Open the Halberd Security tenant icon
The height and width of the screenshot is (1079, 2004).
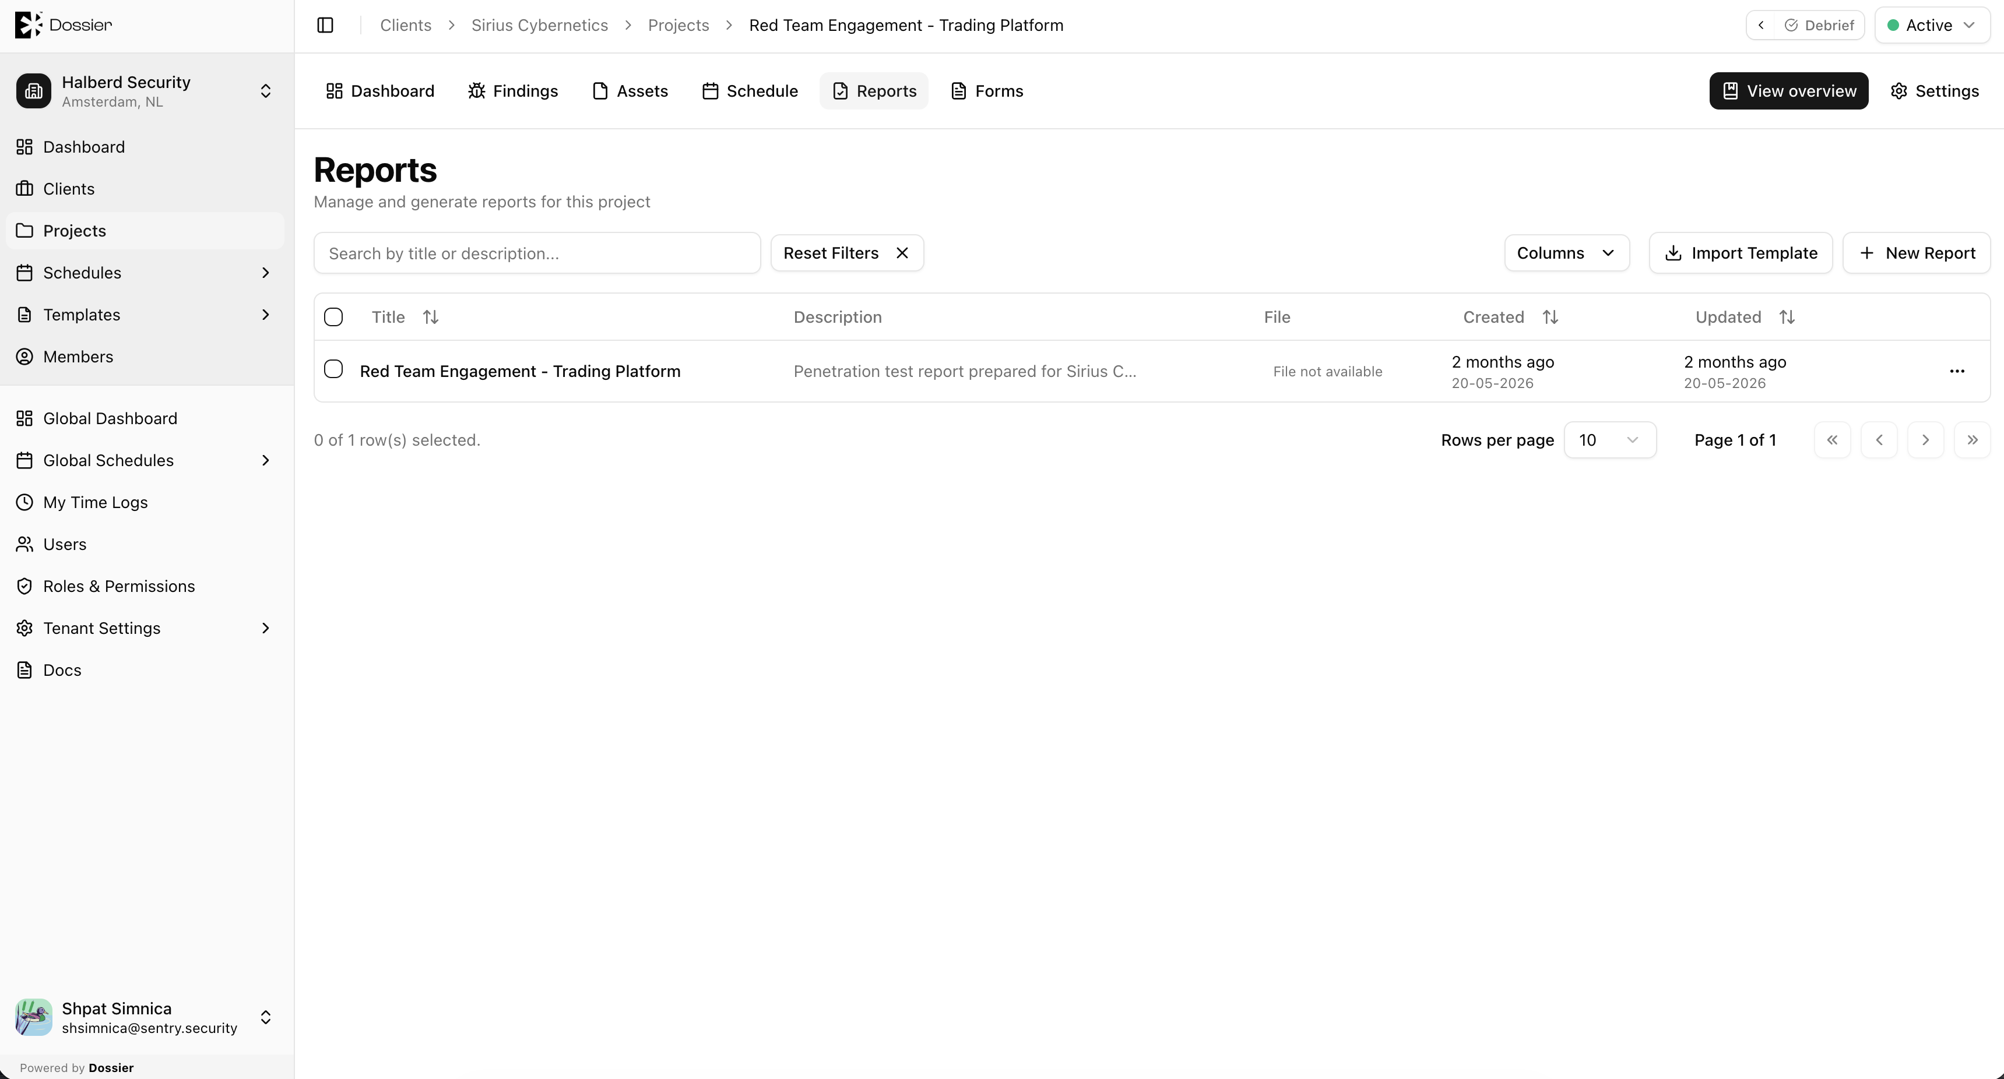(33, 91)
